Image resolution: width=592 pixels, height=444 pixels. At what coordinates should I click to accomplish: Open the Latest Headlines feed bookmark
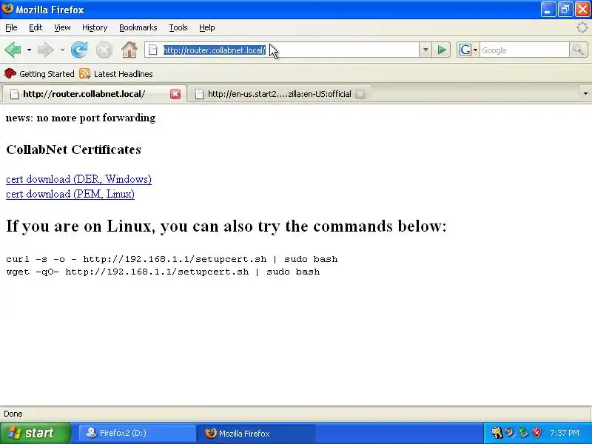coord(116,73)
